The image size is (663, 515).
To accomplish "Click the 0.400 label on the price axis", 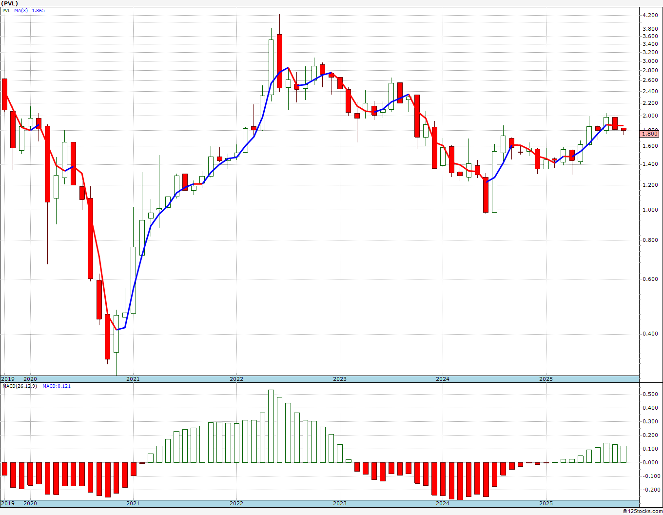I will point(650,334).
